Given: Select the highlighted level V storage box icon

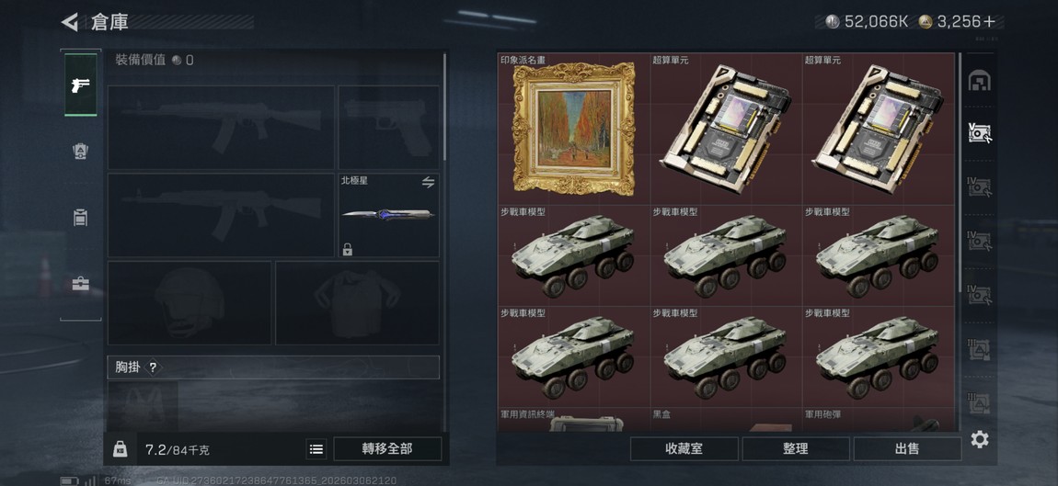Looking at the screenshot, I should coord(979,133).
